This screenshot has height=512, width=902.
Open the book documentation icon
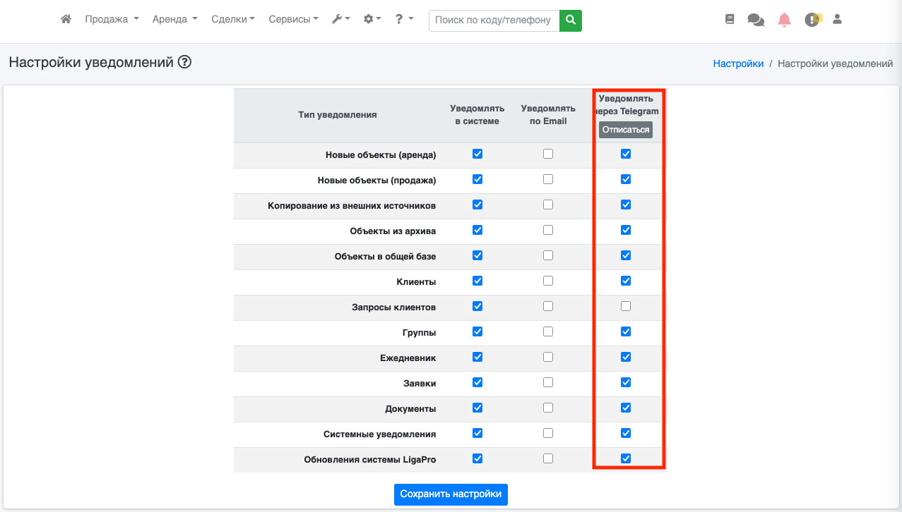(730, 20)
